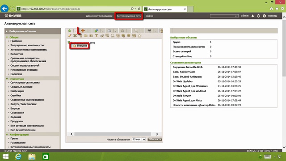The width and height of the screenshot is (286, 161).
Task: Click the browser forward arrow
Action: coord(12,8)
